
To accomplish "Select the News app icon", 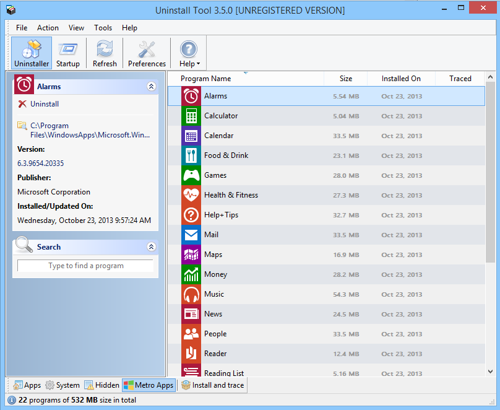I will pos(191,314).
